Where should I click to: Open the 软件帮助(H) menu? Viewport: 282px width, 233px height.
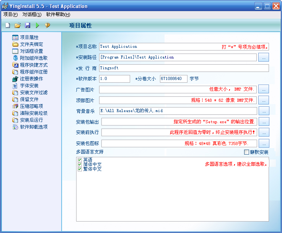(58, 15)
